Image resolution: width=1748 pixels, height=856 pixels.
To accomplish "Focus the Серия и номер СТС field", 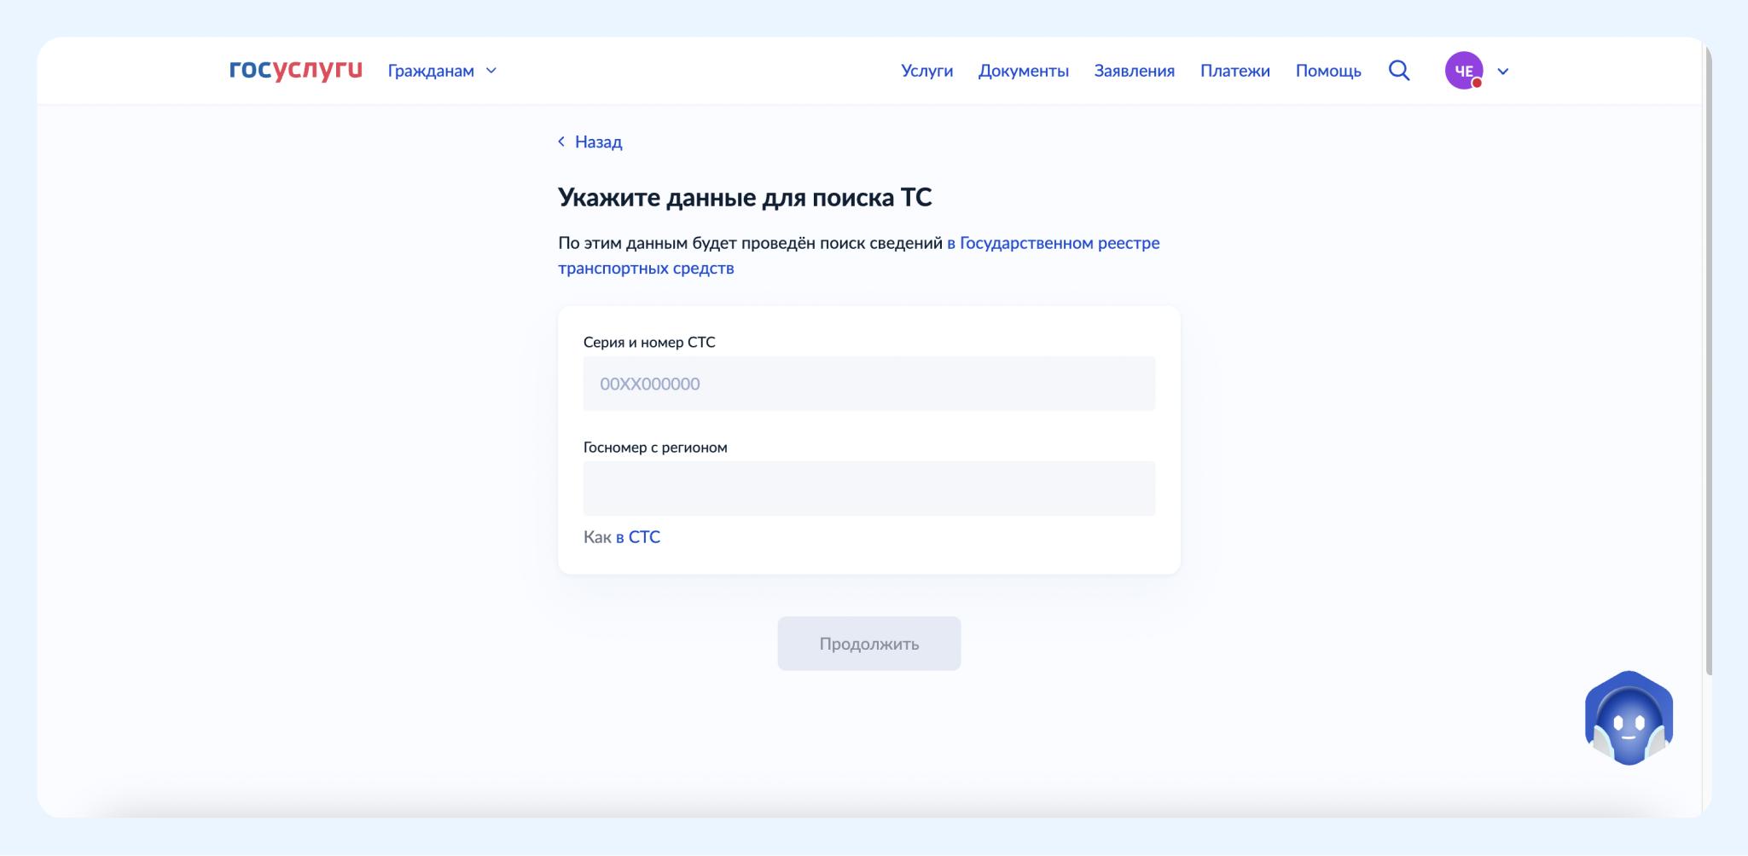I will point(868,384).
